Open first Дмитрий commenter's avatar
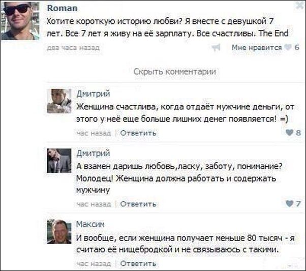This screenshot has height=271, width=306. pos(59,101)
